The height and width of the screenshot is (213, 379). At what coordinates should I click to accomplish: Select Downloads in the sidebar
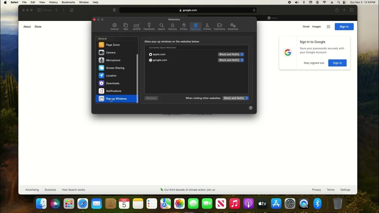click(x=117, y=83)
